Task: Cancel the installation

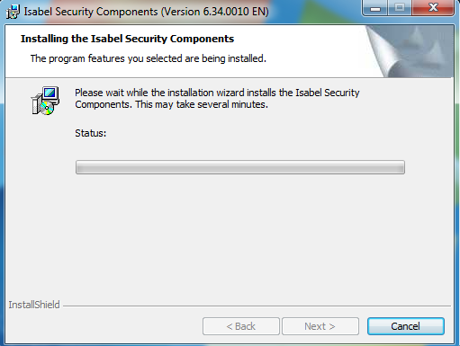Action: point(406,326)
